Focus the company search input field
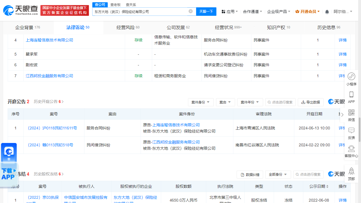 tap(140, 12)
